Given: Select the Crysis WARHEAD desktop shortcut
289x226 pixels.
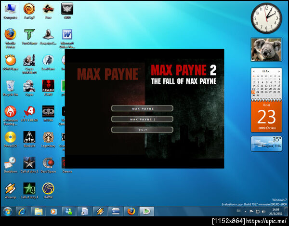Looking at the screenshot, I should (x=29, y=64).
